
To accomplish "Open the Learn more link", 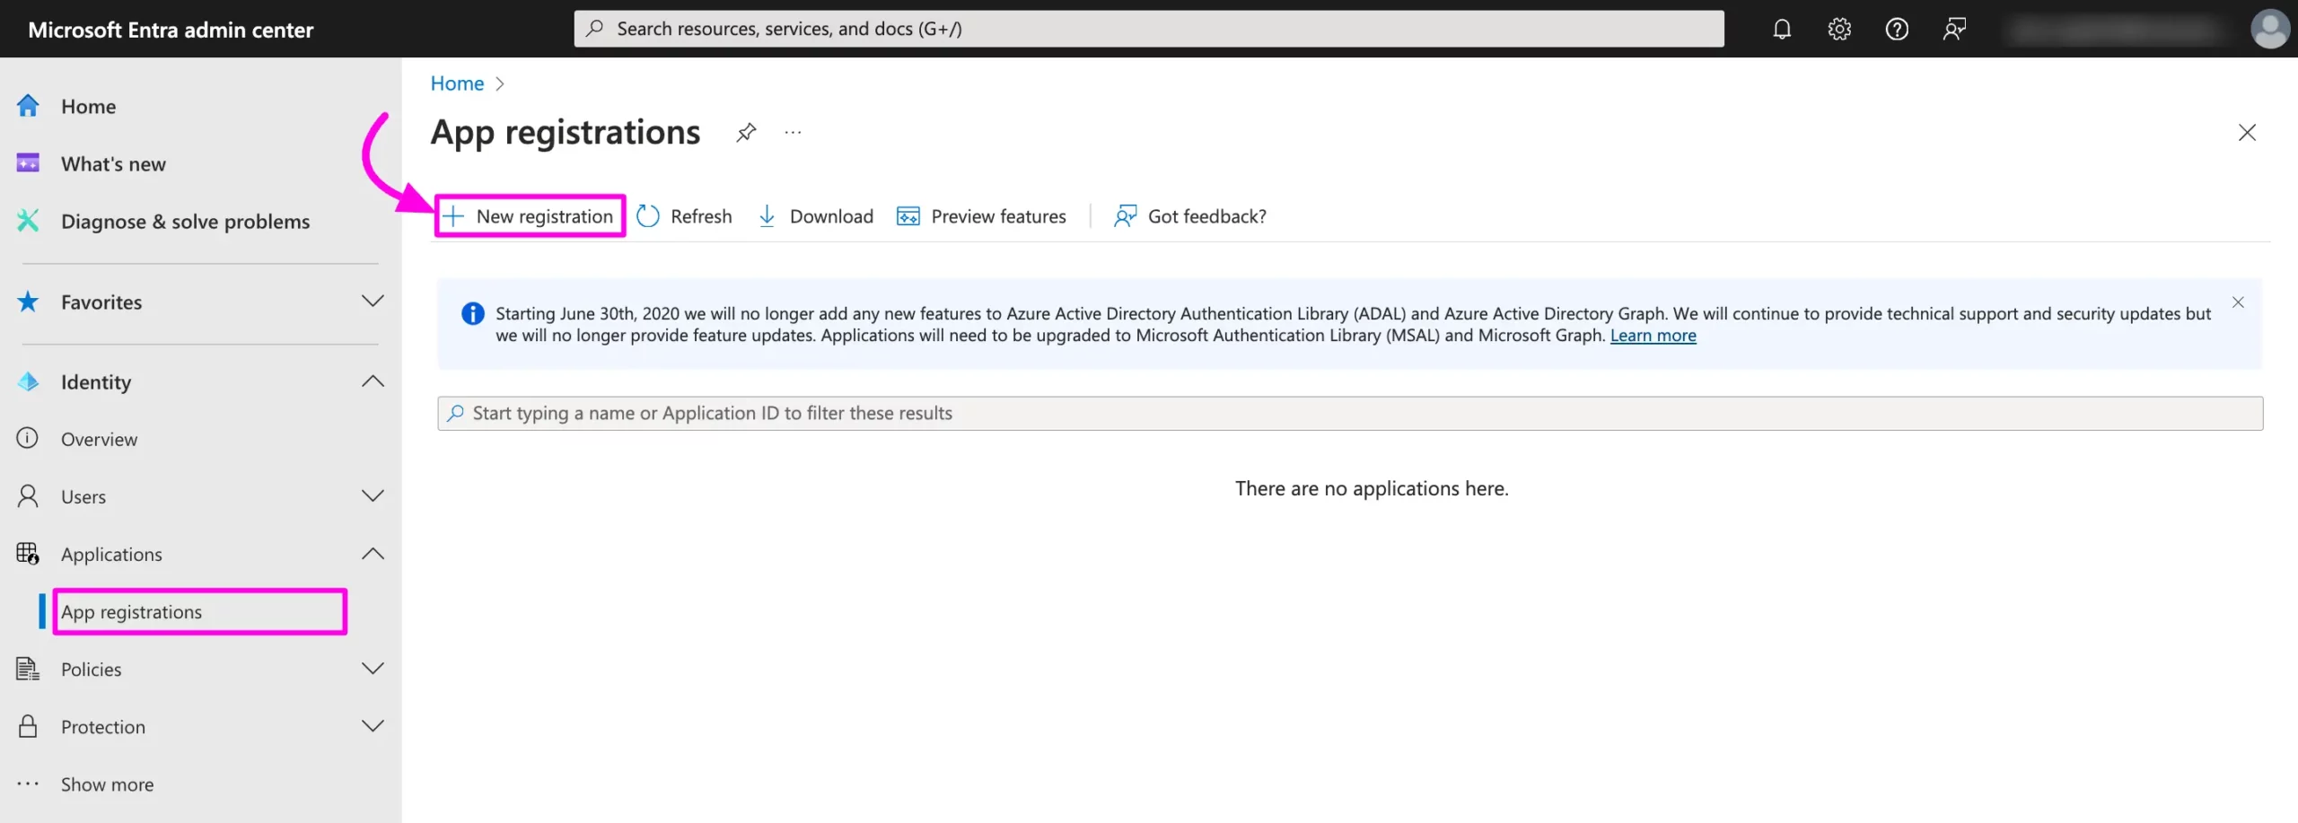I will click(1653, 336).
